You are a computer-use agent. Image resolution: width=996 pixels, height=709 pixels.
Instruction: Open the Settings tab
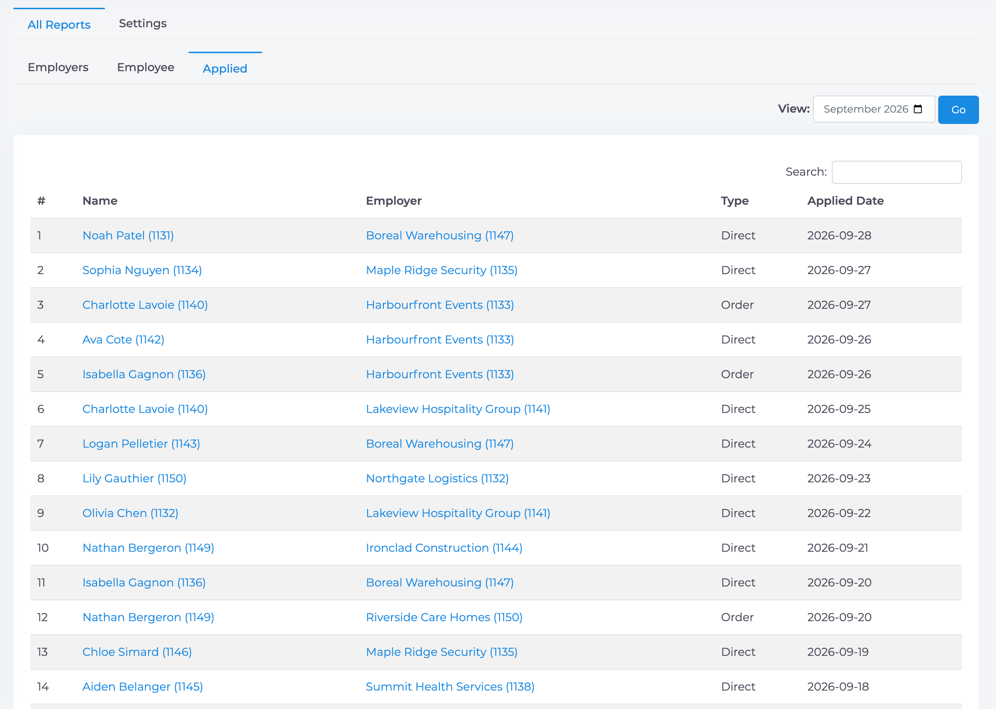click(143, 24)
